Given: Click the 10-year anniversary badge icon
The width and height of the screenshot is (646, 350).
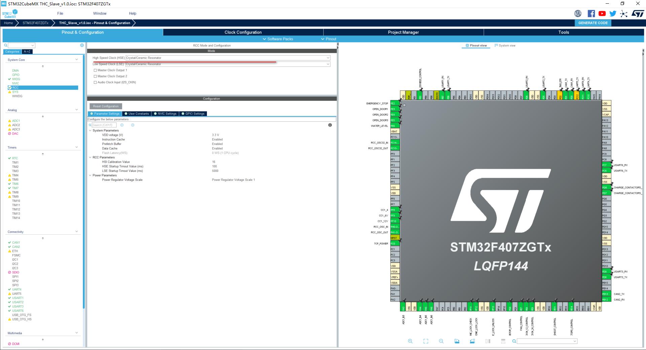Looking at the screenshot, I should tap(578, 13).
